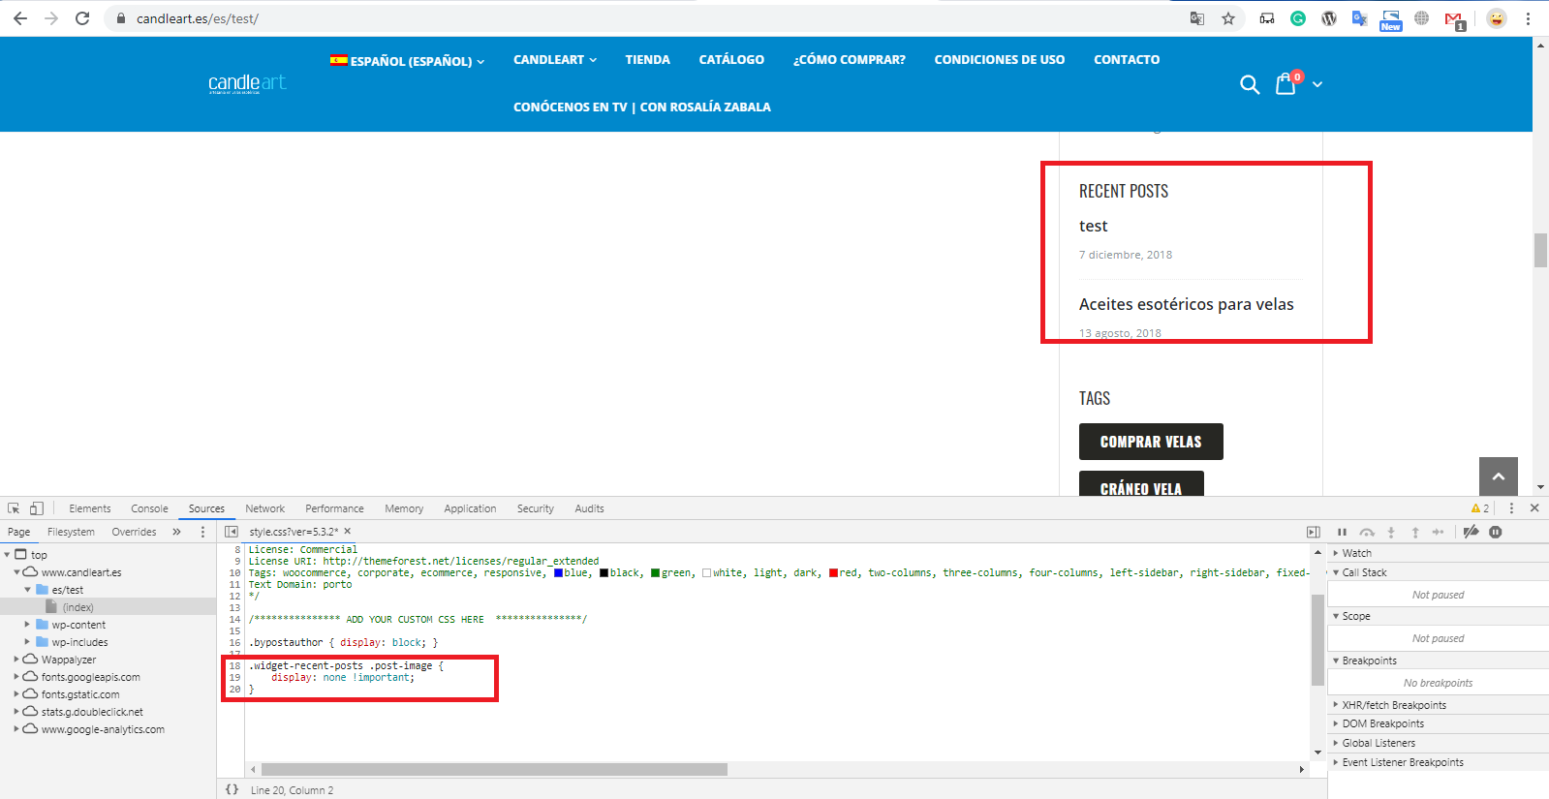1549x799 pixels.
Task: Open the Gmail notifier extension
Action: coord(1454,19)
